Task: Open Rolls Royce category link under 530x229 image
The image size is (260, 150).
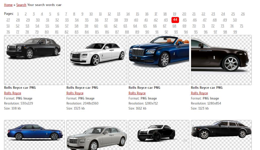Action: 13,93
